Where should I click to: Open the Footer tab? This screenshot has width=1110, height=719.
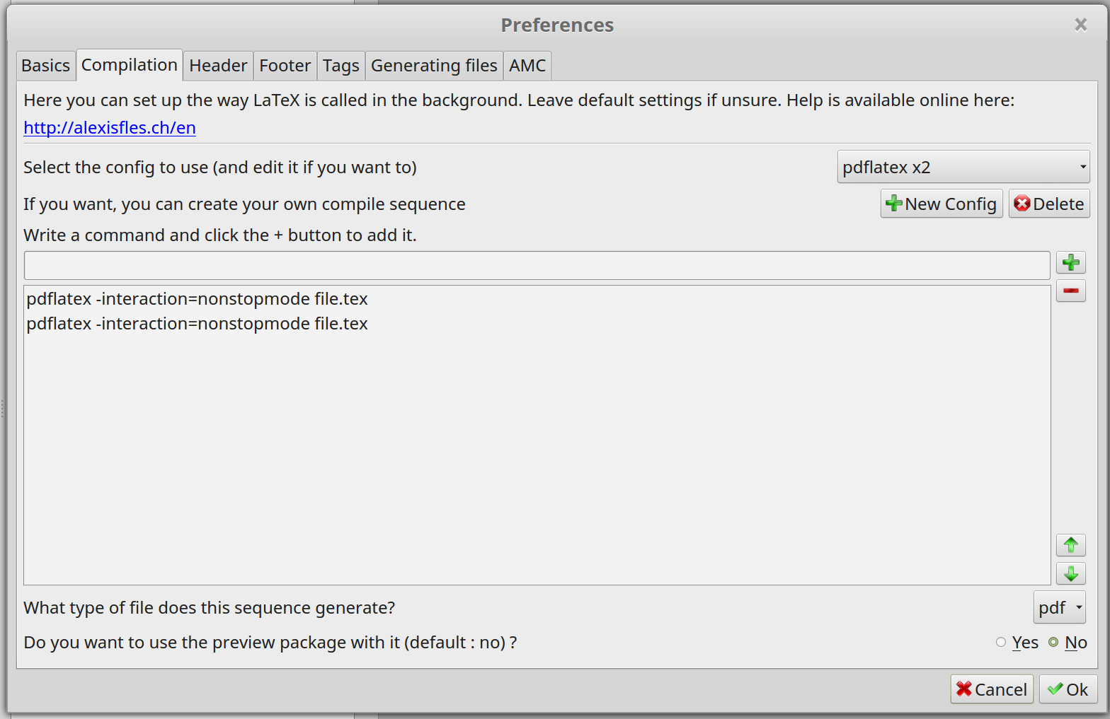(285, 66)
